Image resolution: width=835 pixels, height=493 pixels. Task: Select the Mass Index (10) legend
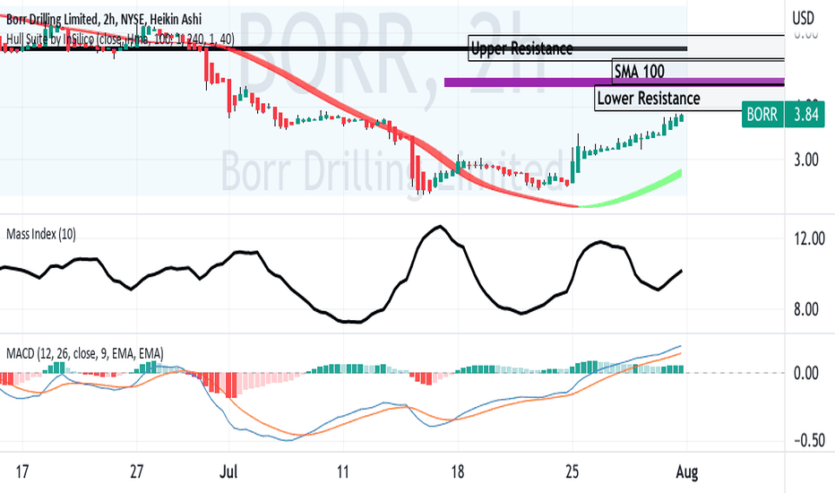point(41,234)
